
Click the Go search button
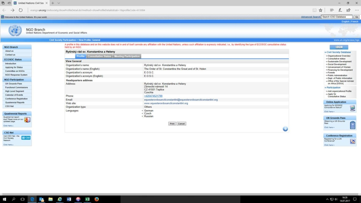pos(356,17)
